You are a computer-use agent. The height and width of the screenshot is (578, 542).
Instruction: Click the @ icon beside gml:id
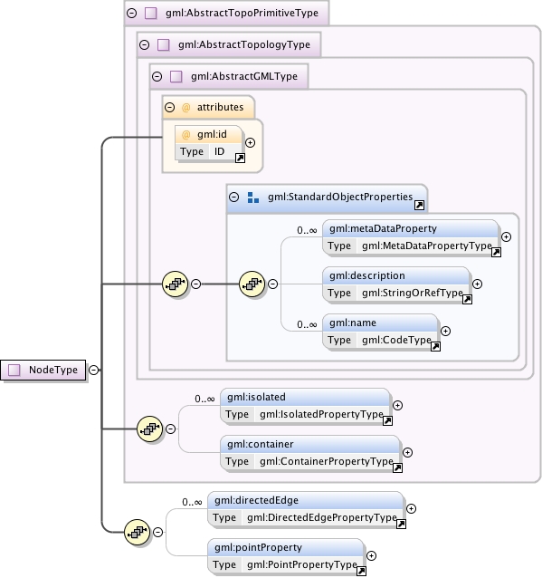(186, 135)
